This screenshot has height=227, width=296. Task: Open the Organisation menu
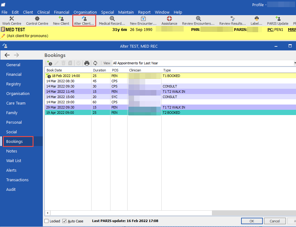click(85, 12)
